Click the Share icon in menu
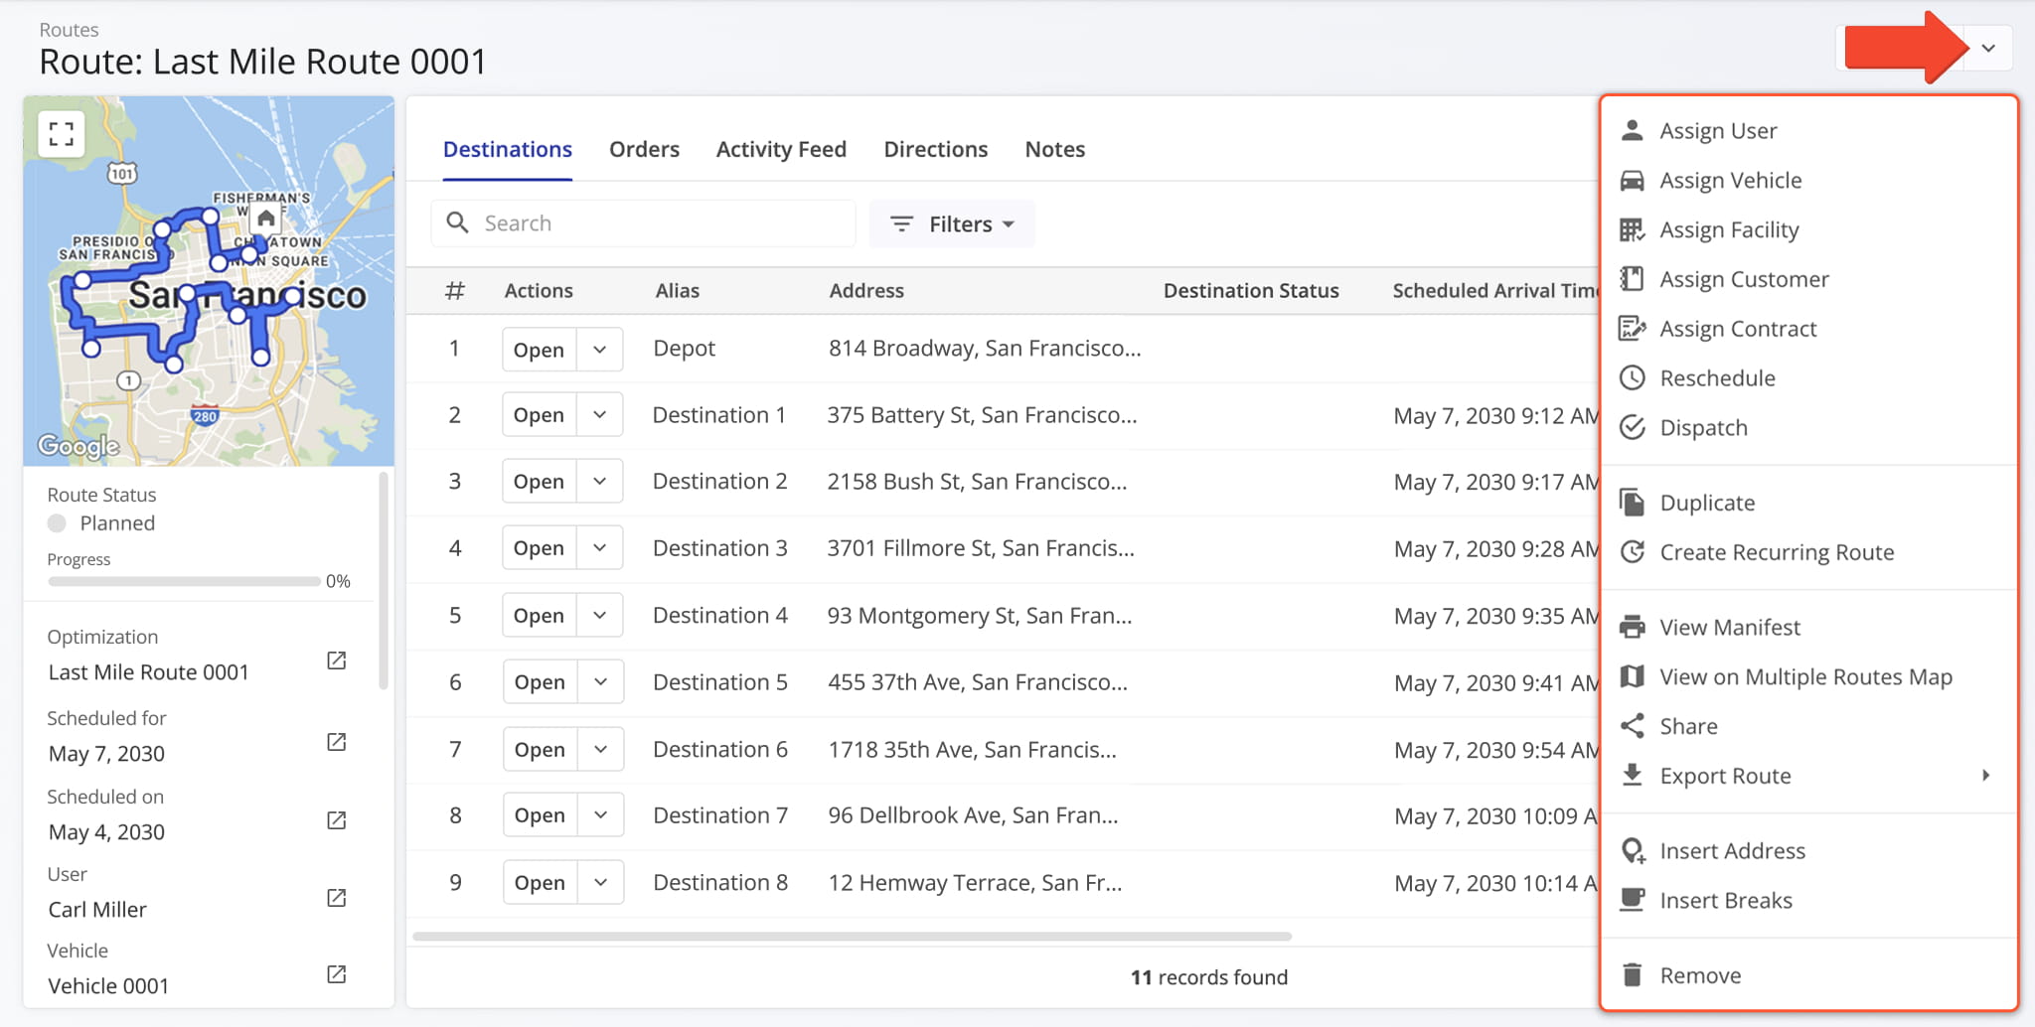Viewport: 2035px width, 1027px height. 1632,726
